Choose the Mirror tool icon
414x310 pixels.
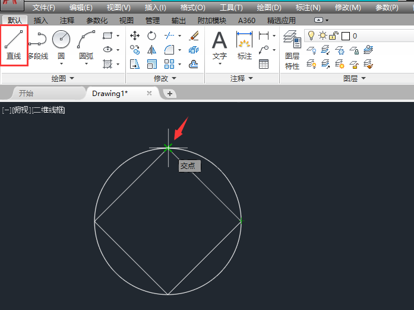click(151, 50)
